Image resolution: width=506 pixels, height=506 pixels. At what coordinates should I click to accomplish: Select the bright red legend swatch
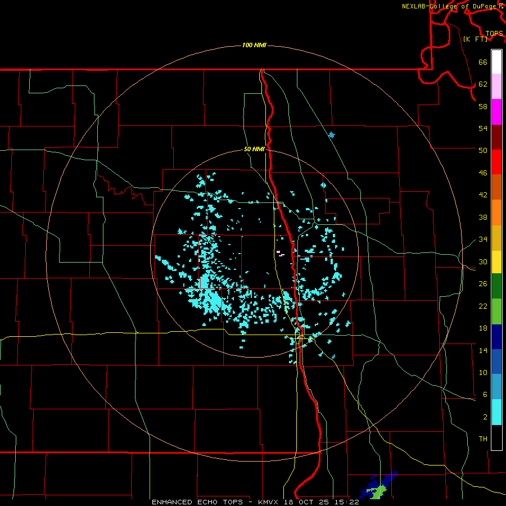tap(496, 162)
